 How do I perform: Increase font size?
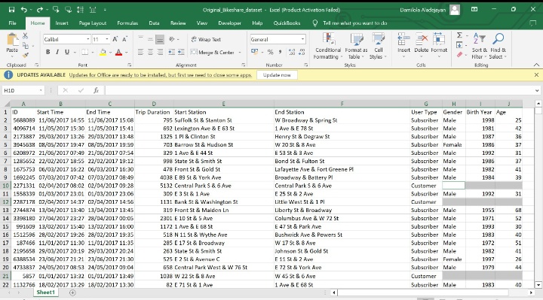click(x=115, y=39)
